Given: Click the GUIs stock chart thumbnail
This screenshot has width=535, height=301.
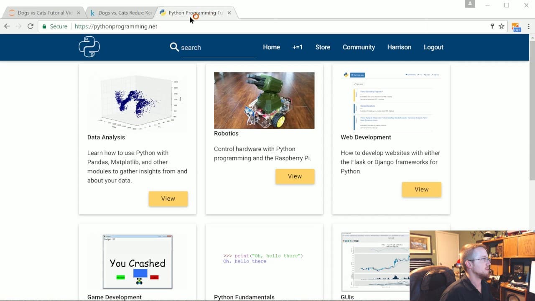Looking at the screenshot, I should pyautogui.click(x=375, y=262).
